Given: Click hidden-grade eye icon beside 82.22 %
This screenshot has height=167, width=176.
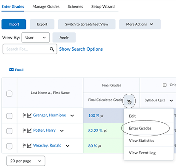Looking at the screenshot, I should pyautogui.click(x=105, y=131).
